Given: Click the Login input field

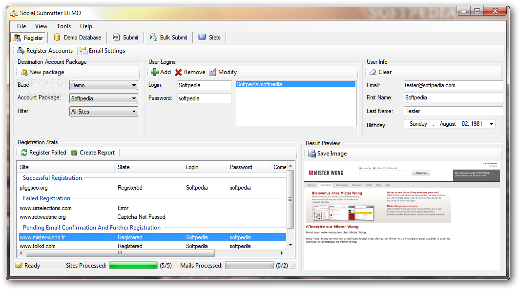Looking at the screenshot, I should [x=204, y=85].
